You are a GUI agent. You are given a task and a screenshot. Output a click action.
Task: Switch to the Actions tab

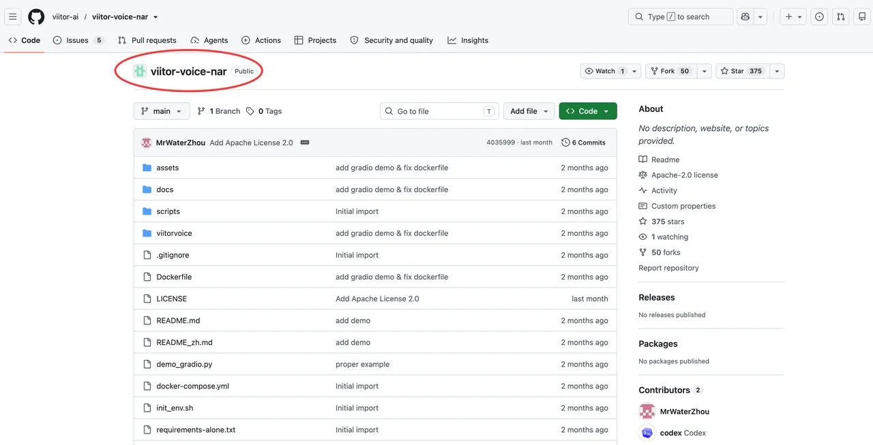click(261, 40)
